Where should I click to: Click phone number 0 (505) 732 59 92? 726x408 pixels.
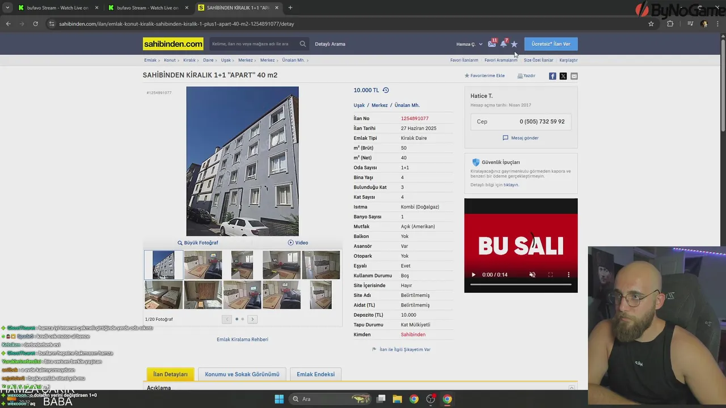point(542,121)
